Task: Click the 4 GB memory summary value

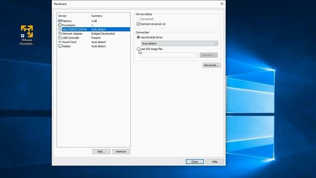Action: 94,21
